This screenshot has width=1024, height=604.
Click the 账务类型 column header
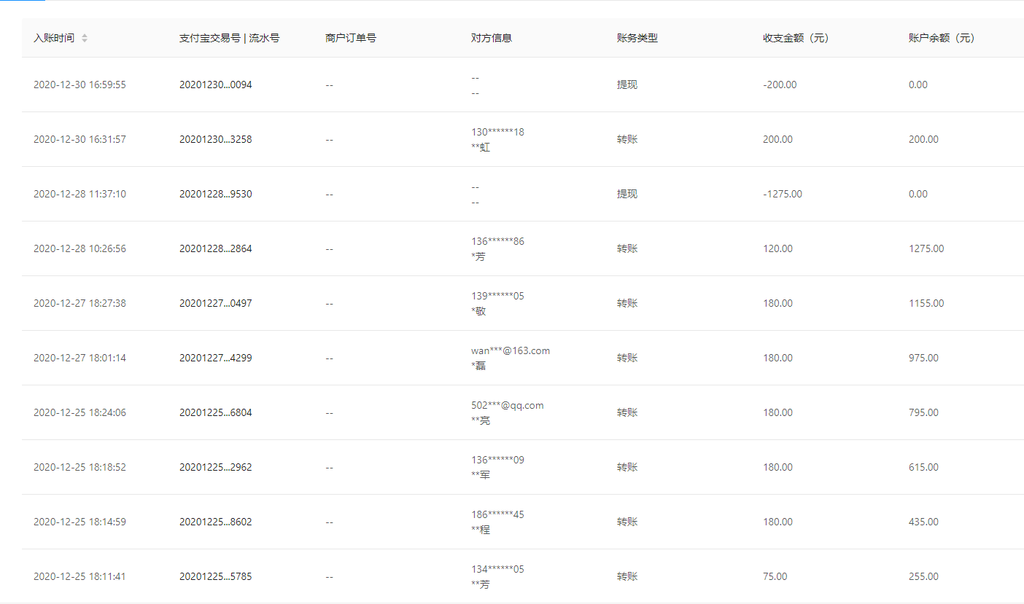pyautogui.click(x=637, y=38)
